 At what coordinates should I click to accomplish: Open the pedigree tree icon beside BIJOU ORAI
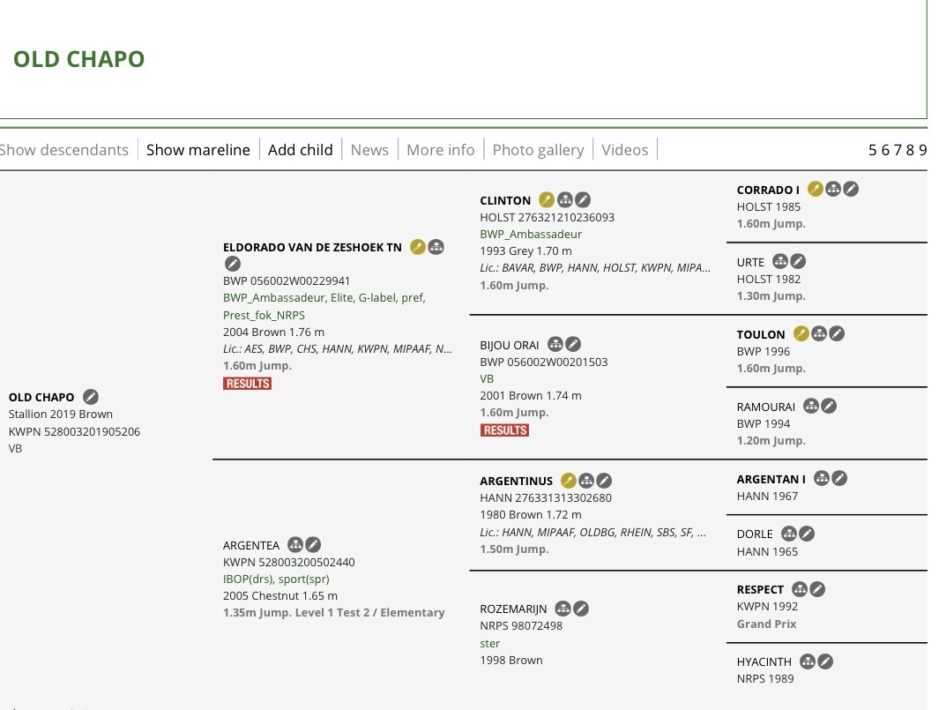(555, 344)
